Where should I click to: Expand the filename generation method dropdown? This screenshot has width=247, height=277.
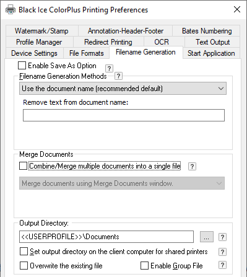tap(123, 89)
